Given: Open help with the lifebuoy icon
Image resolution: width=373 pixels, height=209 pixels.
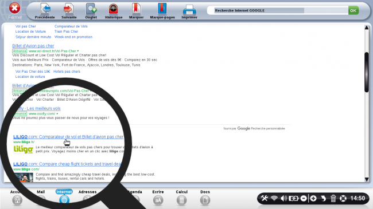Looking at the screenshot, I should 343,198.
